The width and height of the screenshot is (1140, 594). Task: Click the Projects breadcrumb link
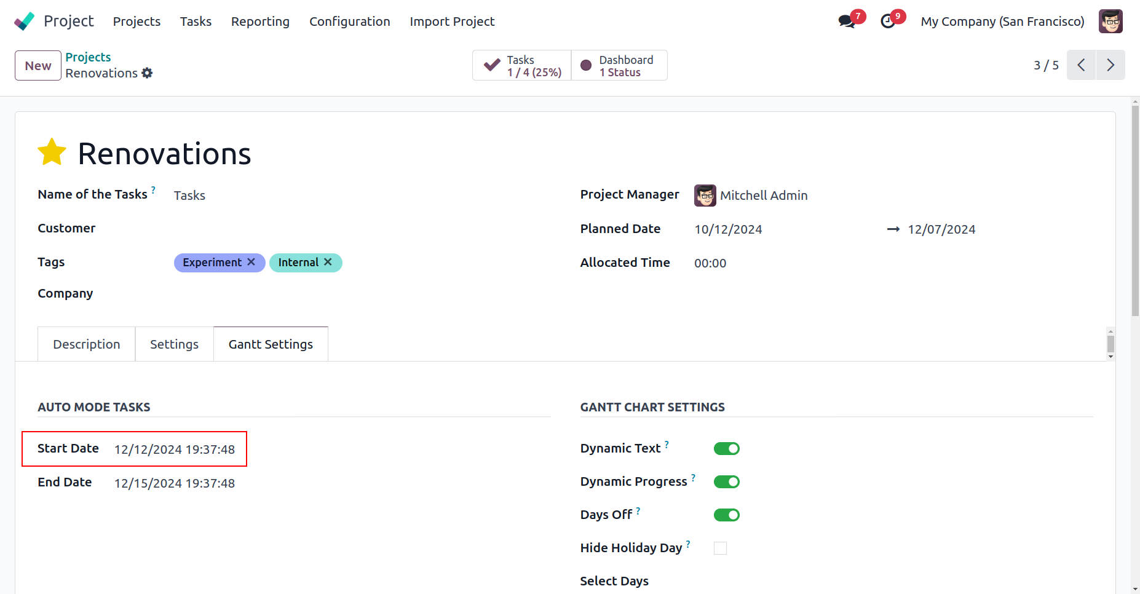(x=88, y=57)
